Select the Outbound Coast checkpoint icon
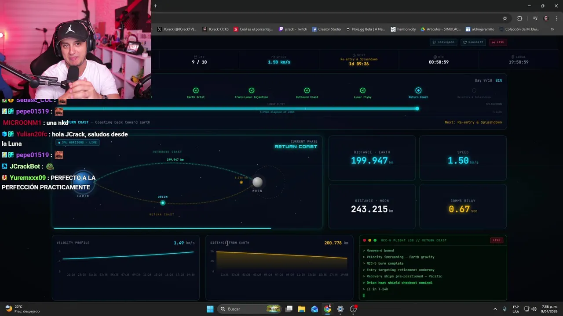This screenshot has height=316, width=563. click(x=307, y=90)
